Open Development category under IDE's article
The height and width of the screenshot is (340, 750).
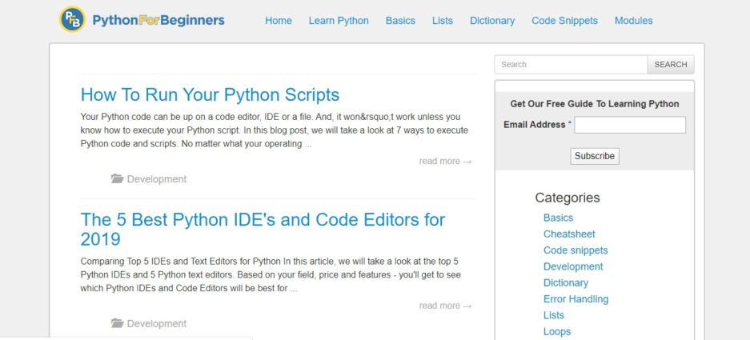pos(157,323)
